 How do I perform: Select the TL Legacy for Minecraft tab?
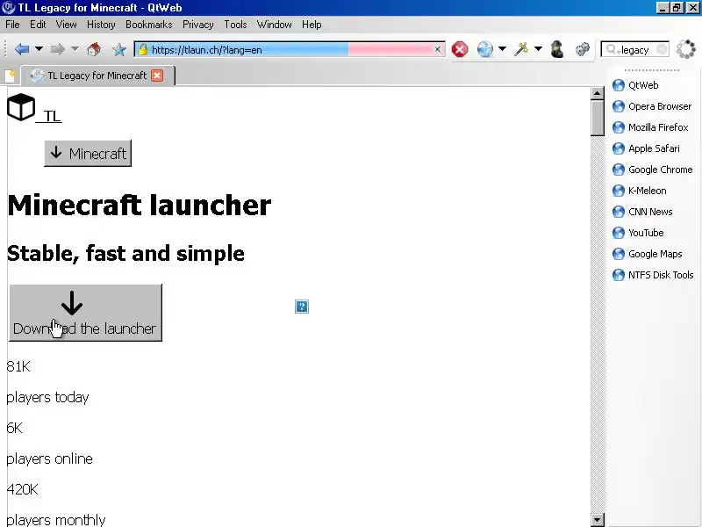(x=97, y=76)
